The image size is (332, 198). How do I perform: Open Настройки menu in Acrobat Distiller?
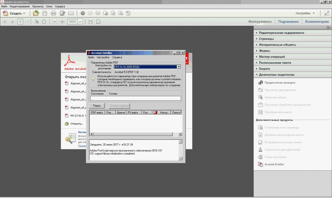pyautogui.click(x=103, y=57)
